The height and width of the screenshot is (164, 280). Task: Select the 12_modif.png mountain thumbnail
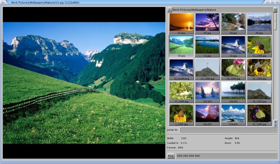[x=181, y=68]
